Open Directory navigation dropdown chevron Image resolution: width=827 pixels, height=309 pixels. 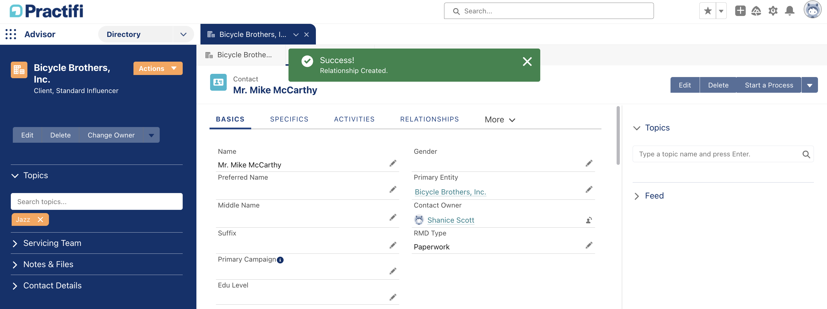tap(183, 34)
